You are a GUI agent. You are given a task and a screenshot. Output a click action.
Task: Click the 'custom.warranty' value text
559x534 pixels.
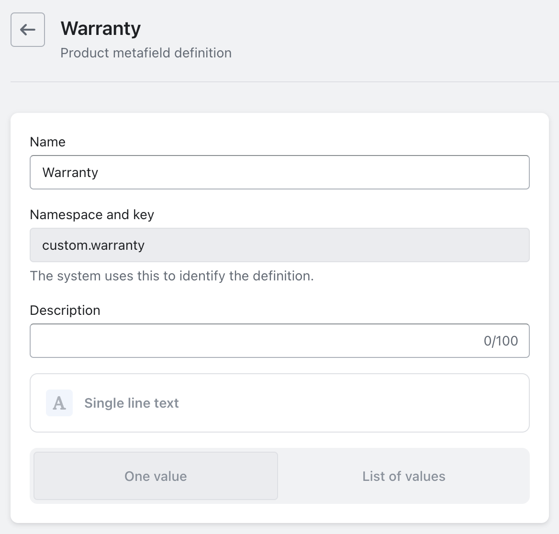pos(93,245)
